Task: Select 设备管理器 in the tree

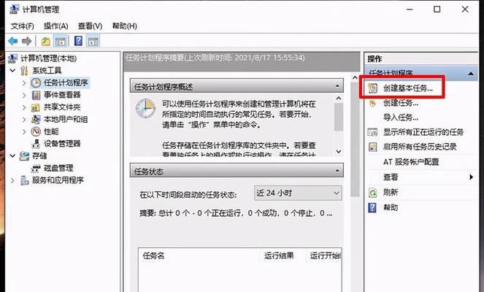Action: click(x=62, y=144)
